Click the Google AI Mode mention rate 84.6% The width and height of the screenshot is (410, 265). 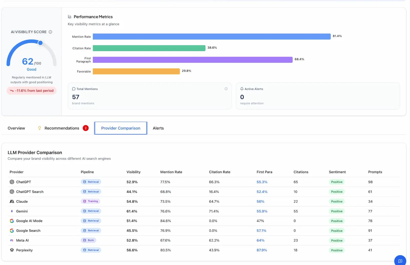(x=166, y=221)
